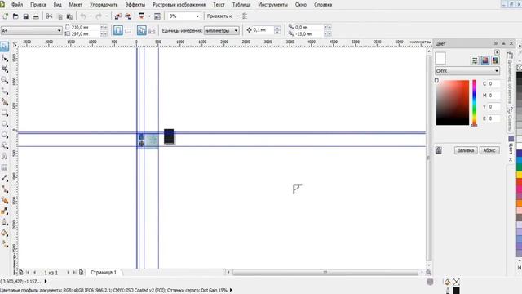Toggle the lock icon beside Заливка button

439,150
